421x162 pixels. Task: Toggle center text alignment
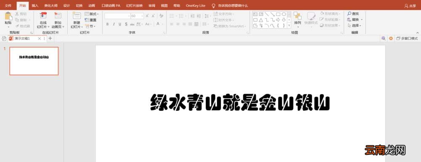[x=178, y=24]
